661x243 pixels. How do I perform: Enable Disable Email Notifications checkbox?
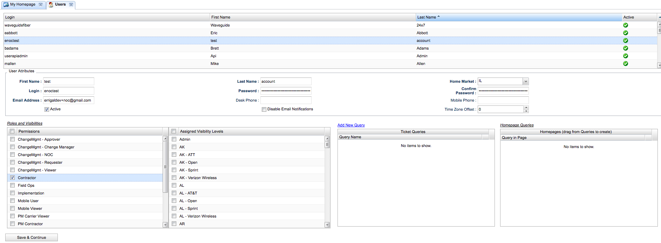[264, 109]
